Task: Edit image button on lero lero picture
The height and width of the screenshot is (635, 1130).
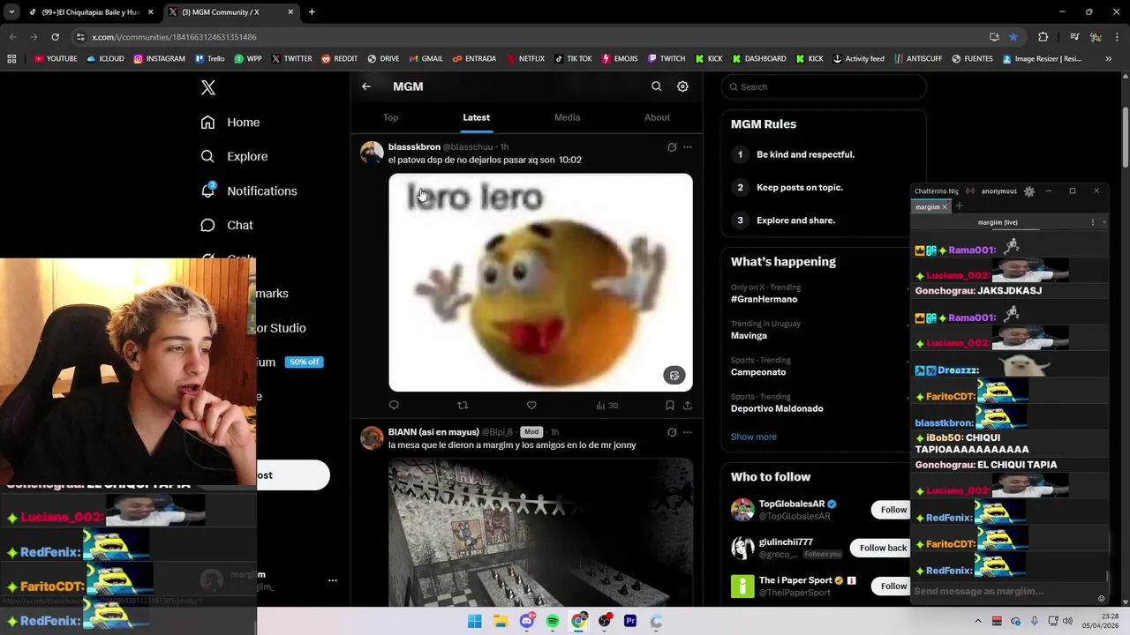Action: point(674,376)
